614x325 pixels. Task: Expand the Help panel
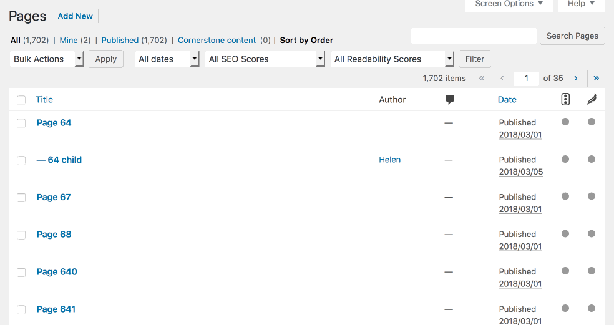[581, 4]
